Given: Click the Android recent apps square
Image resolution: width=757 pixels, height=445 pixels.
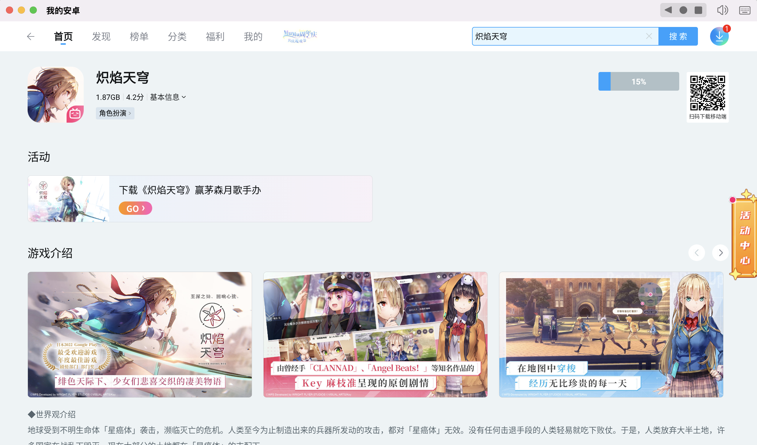Looking at the screenshot, I should 698,10.
